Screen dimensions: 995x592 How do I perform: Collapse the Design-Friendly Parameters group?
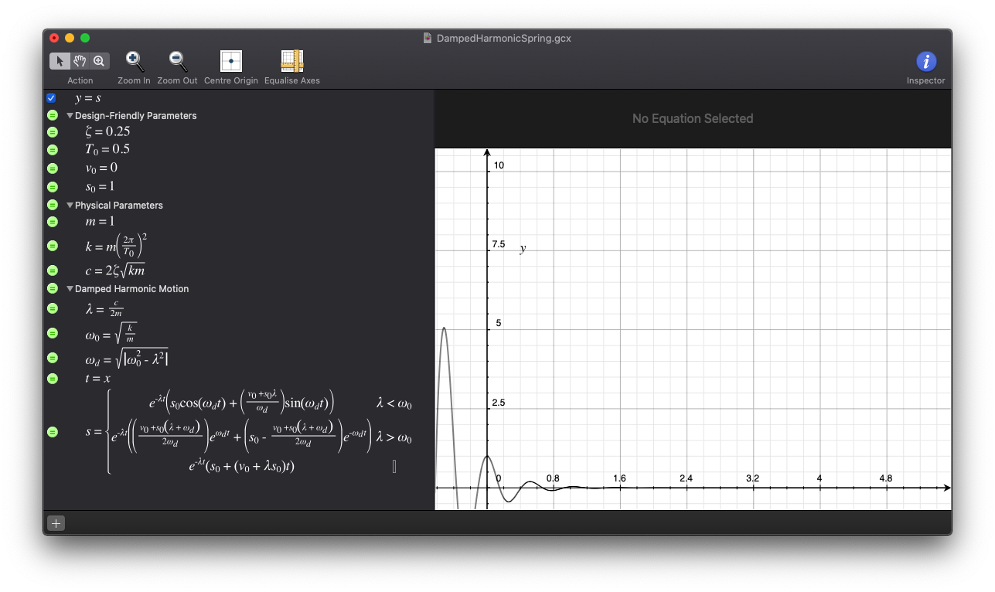tap(70, 116)
